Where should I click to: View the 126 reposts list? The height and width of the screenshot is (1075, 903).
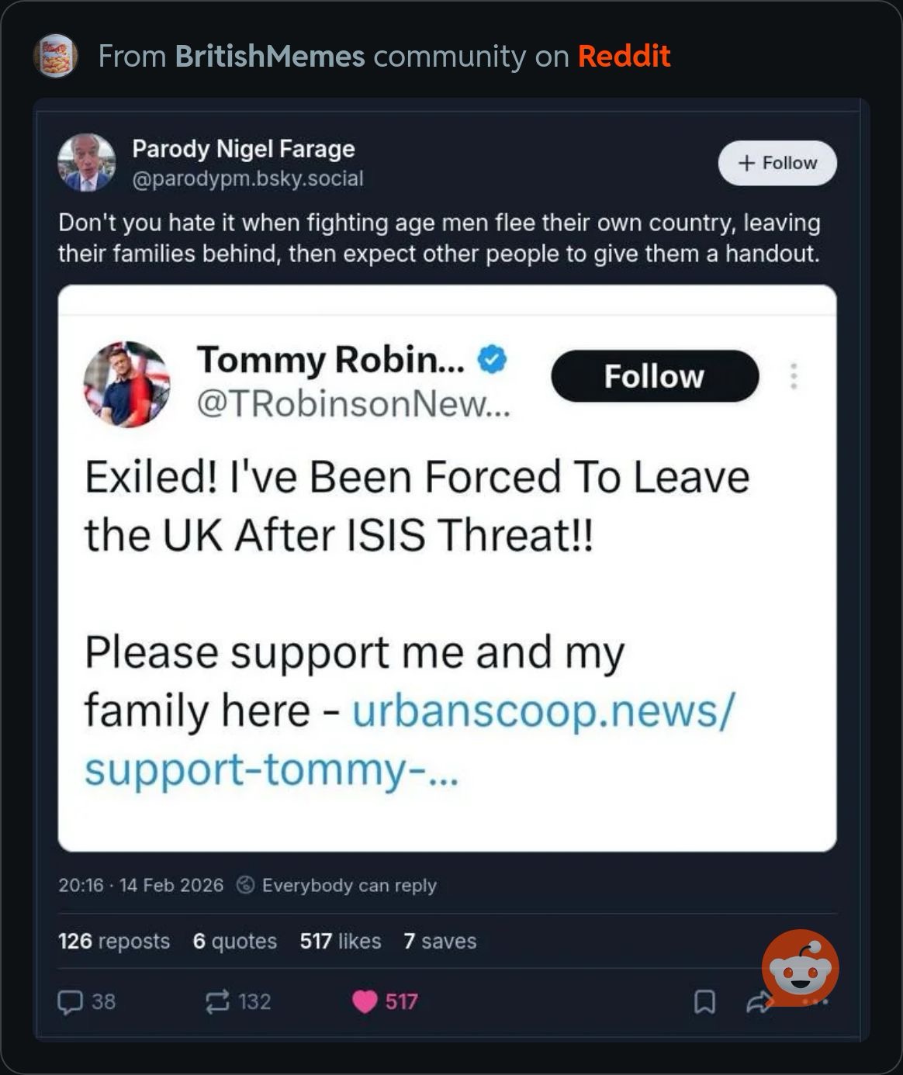click(114, 941)
